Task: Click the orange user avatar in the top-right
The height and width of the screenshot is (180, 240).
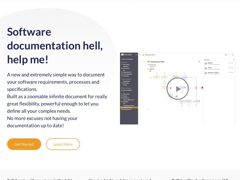Action: 226,55
